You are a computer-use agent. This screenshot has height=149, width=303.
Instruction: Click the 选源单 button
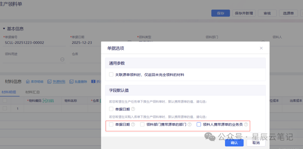pos(288,13)
